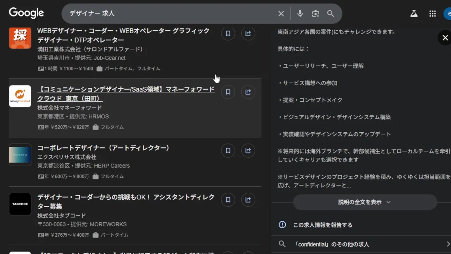The height and width of the screenshot is (254, 451).
Task: Click 埼玉県吉川市・提供元: Job-Gear.net text
Action: click(x=81, y=58)
